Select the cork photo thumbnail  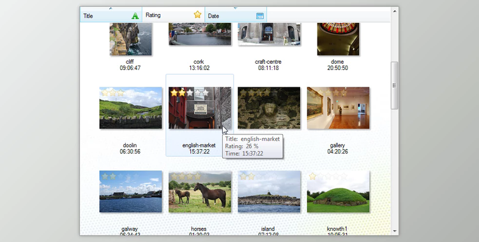pos(200,34)
